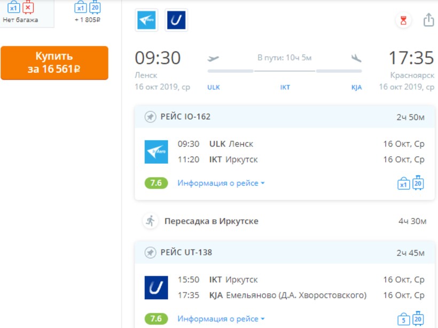
Task: Click the IrAero logo in the header
Action: tap(146, 20)
